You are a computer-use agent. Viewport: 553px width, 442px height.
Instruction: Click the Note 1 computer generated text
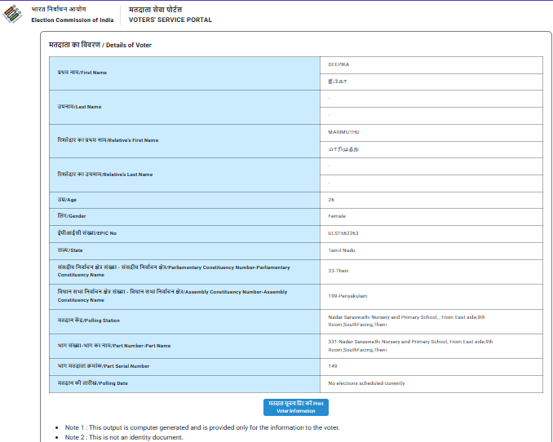202,427
